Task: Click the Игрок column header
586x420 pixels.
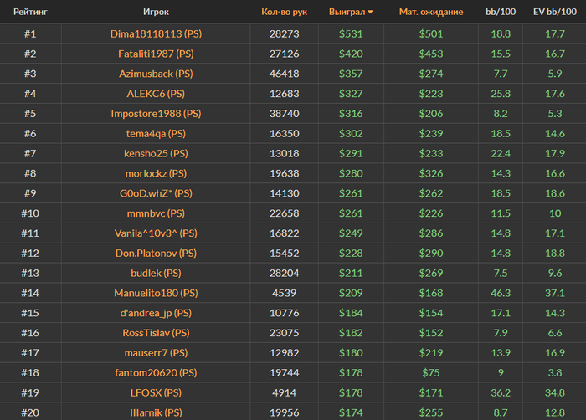Action: tap(155, 13)
